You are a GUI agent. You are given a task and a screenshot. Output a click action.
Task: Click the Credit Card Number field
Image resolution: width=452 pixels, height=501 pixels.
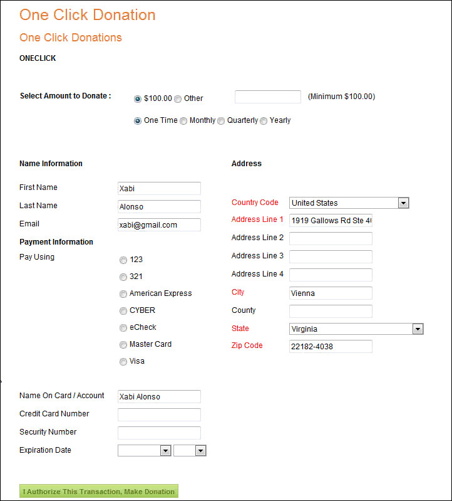(x=159, y=414)
